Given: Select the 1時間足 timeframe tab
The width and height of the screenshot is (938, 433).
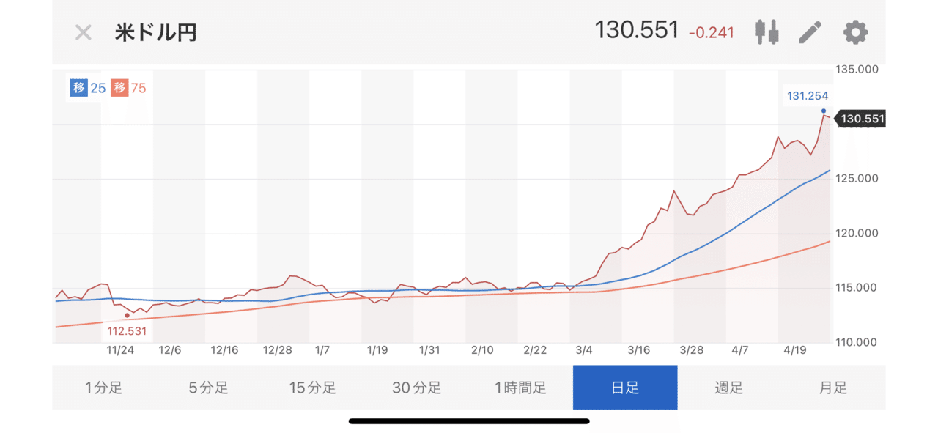Looking at the screenshot, I should click(520, 388).
